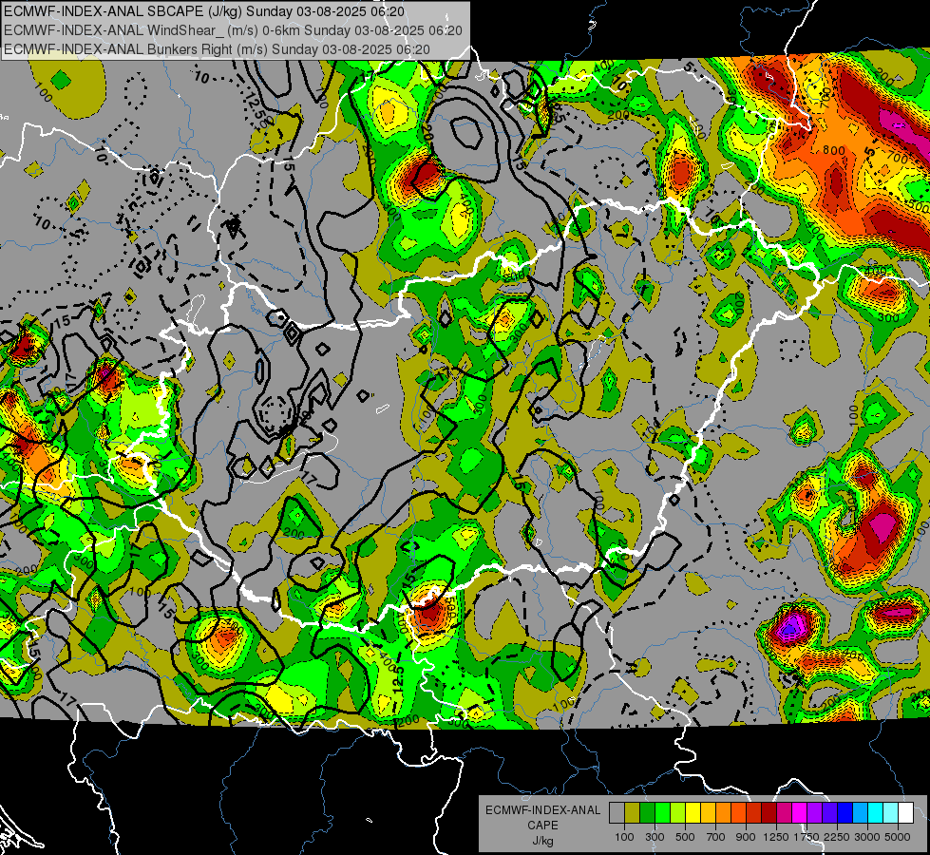Select the red-orange swatch left of 900

click(x=738, y=813)
